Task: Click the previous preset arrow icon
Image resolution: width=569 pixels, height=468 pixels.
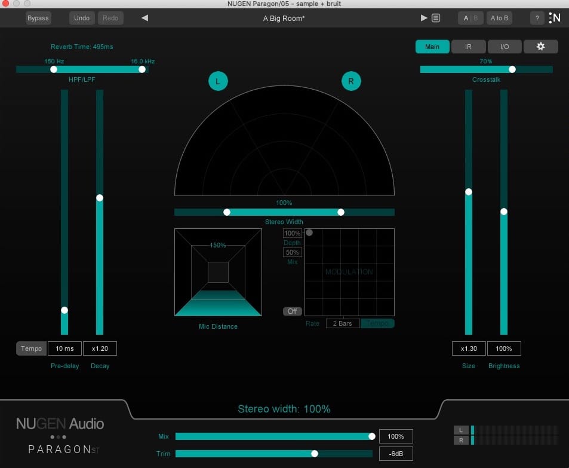Action: pos(144,17)
